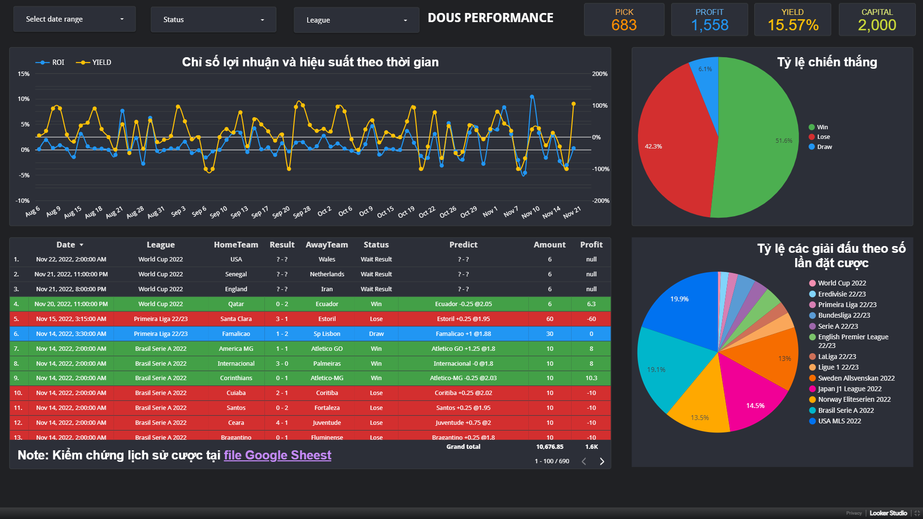The image size is (923, 519).
Task: Click USA MLS 2022 legend color dot
Action: tap(812, 421)
